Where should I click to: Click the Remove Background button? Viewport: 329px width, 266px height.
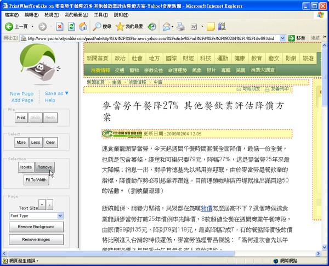tap(36, 227)
